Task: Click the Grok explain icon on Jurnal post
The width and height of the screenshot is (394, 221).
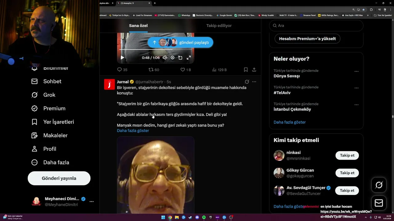Action: [x=247, y=82]
